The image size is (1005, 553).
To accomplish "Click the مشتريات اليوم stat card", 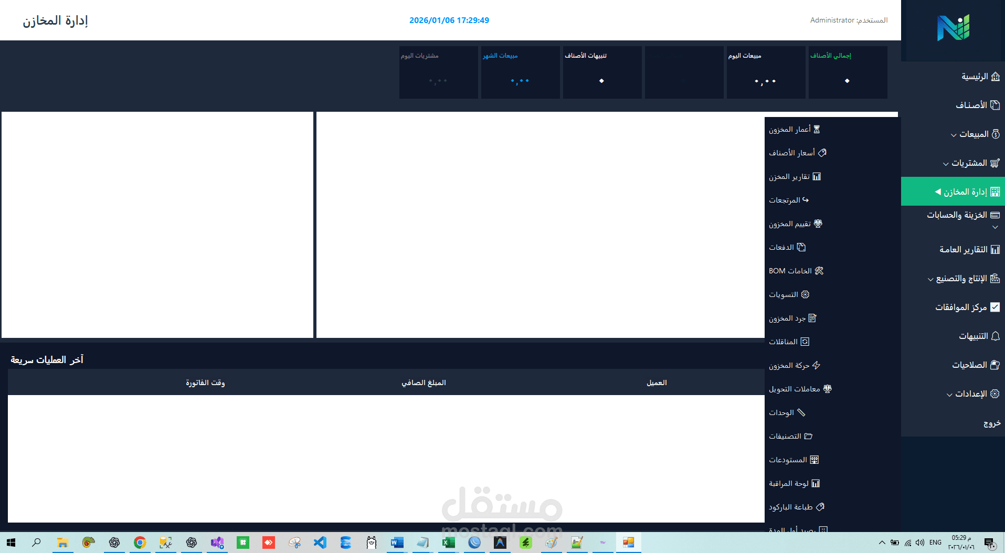I will click(x=438, y=72).
